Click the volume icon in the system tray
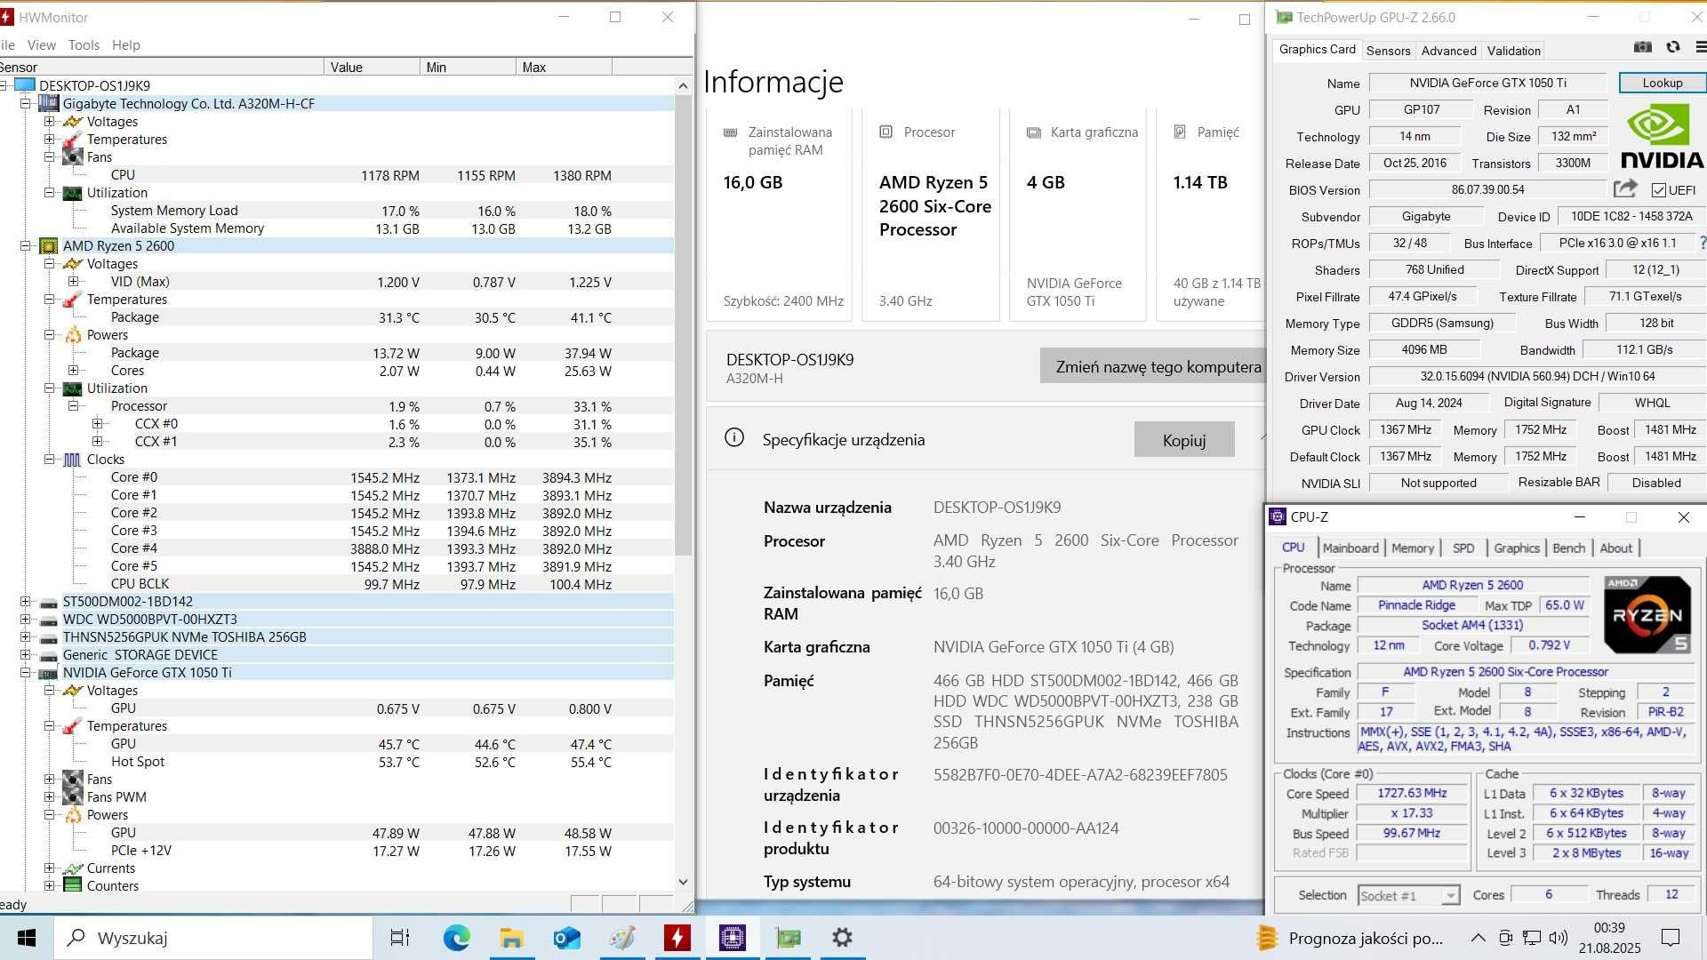 click(x=1558, y=938)
